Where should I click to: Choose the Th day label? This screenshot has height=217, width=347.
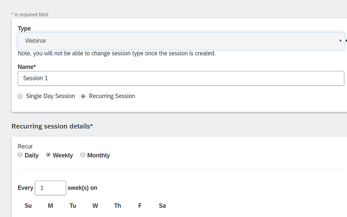coord(118,206)
